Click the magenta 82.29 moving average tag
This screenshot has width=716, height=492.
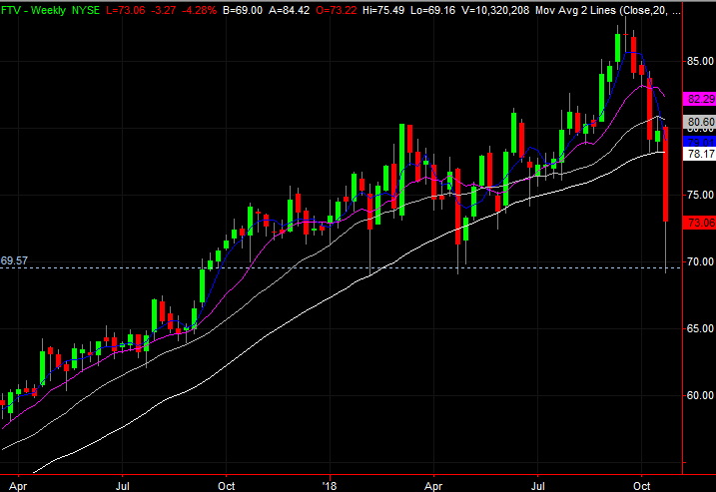[x=699, y=99]
